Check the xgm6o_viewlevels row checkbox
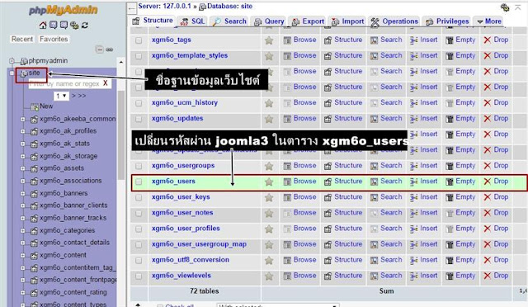The width and height of the screenshot is (528, 307). [x=139, y=276]
